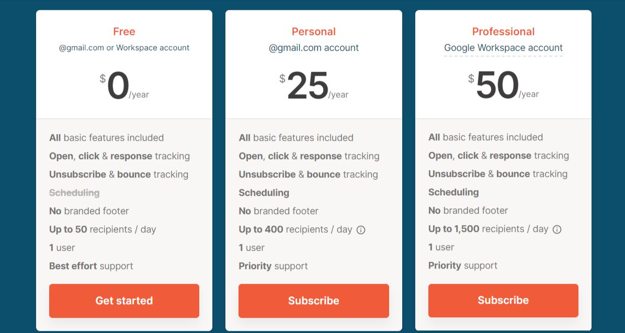
Task: Click Scheduling in the Personal plan list
Action: click(264, 193)
